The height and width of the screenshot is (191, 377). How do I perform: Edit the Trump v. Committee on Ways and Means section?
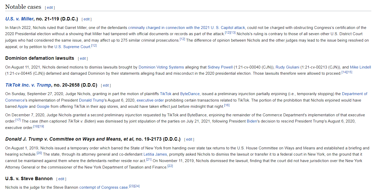click(x=189, y=140)
